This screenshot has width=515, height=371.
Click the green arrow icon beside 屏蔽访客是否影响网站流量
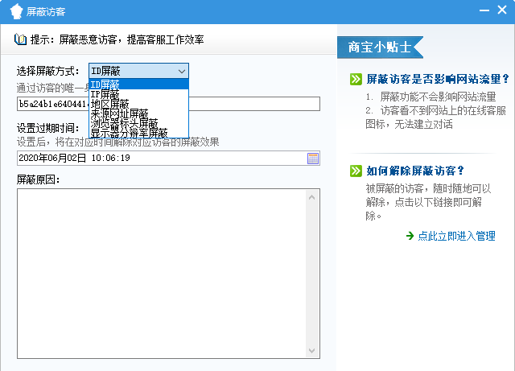pos(355,79)
